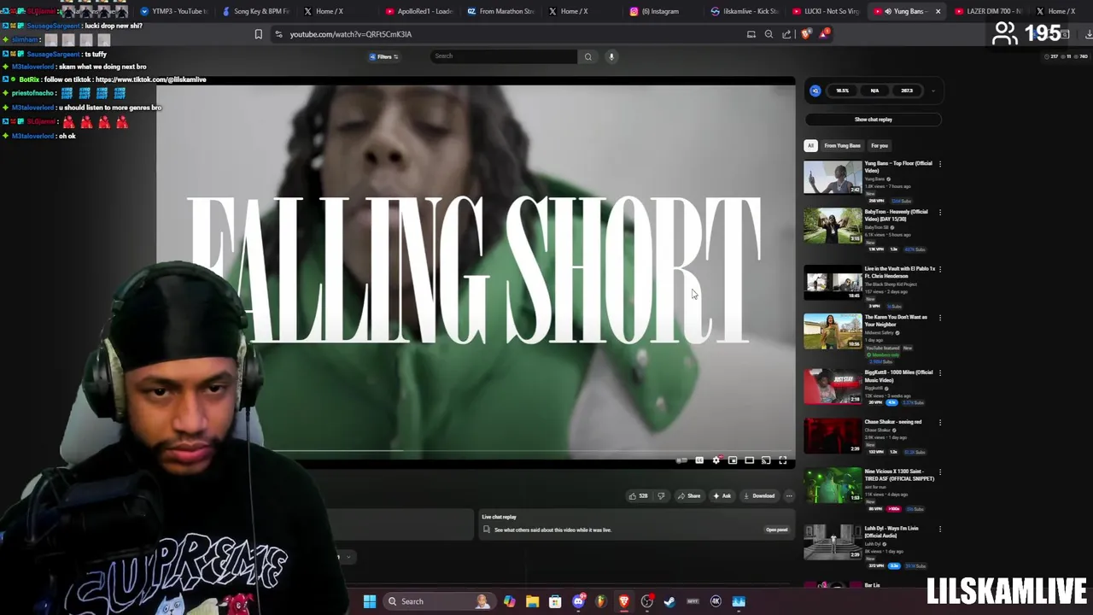This screenshot has height=615, width=1093.
Task: Open Steam from the taskbar
Action: coord(669,601)
